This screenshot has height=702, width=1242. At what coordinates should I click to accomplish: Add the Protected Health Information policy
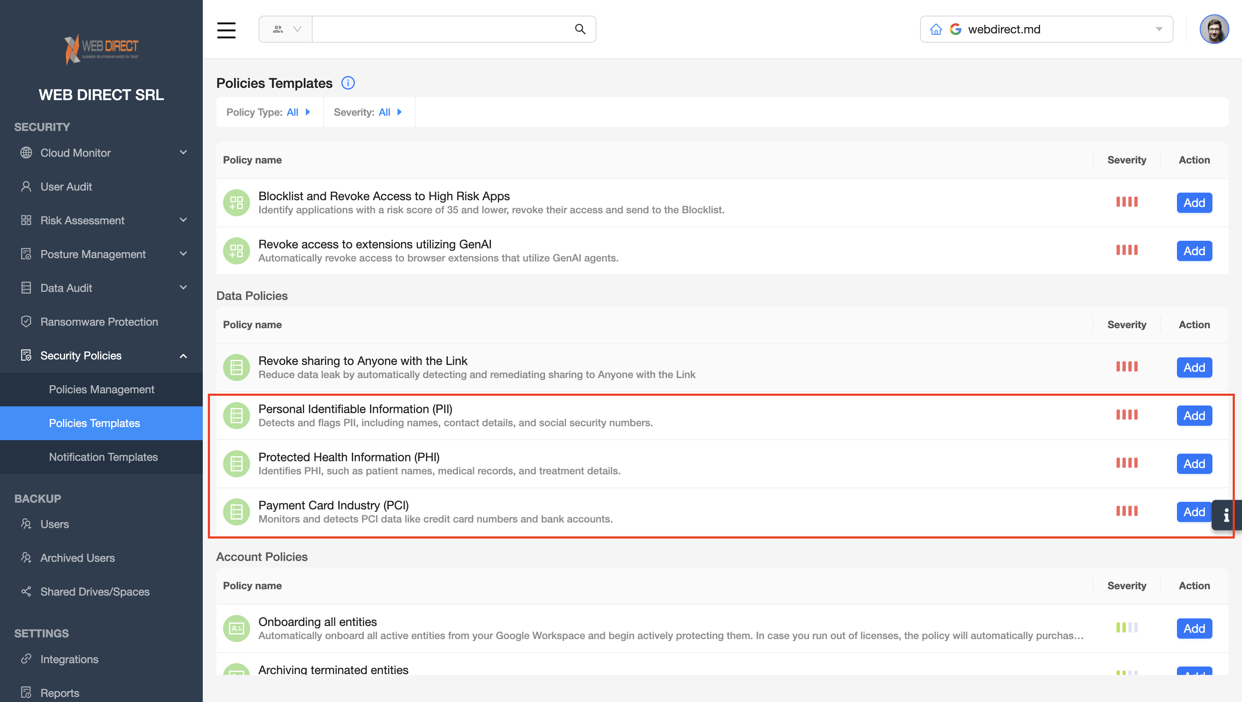[x=1194, y=463]
